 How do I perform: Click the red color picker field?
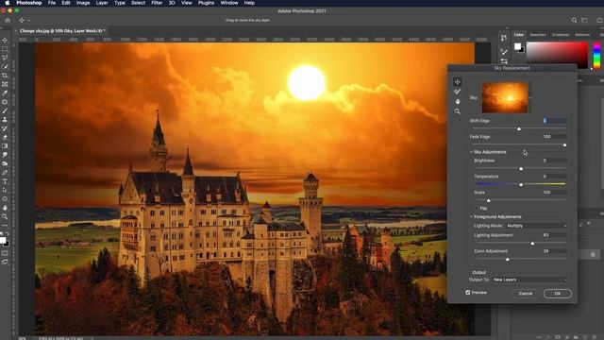pyautogui.click(x=558, y=56)
